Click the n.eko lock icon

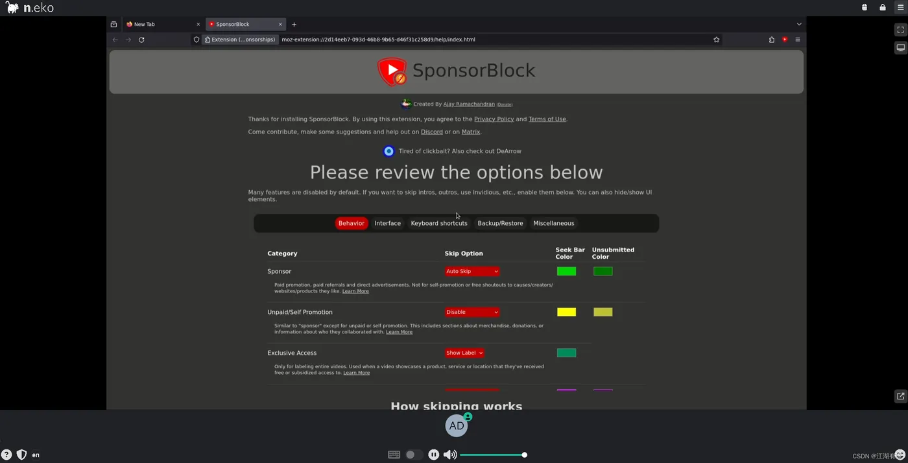(882, 8)
